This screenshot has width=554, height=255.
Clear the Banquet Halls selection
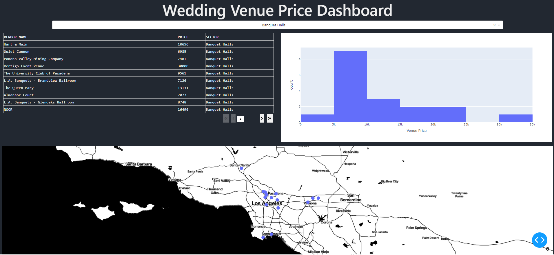click(x=494, y=25)
